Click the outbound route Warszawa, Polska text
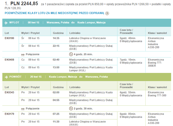The image size is (173, 126). click(58, 23)
